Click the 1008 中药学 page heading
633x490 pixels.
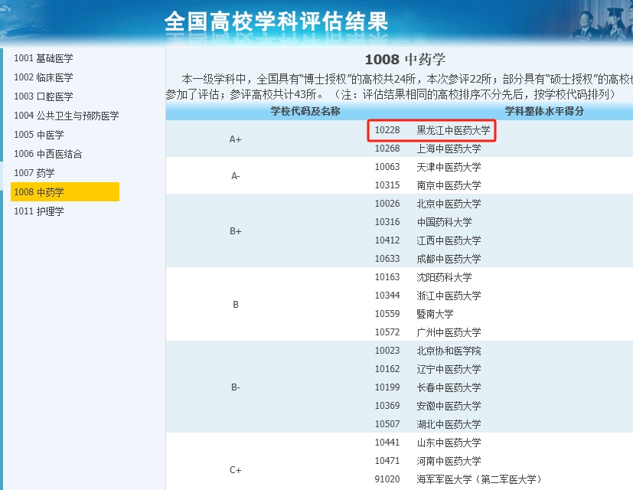click(x=405, y=60)
